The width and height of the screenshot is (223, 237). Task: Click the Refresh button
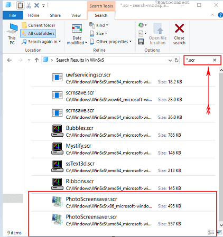click(176, 60)
